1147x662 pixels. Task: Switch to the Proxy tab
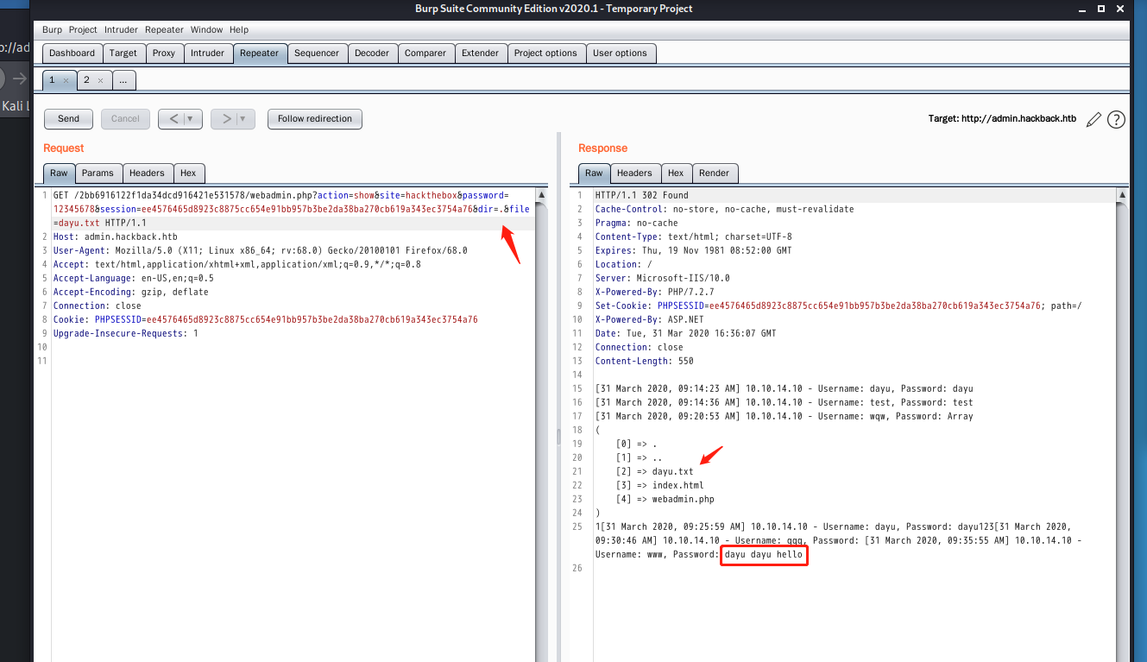click(x=164, y=53)
